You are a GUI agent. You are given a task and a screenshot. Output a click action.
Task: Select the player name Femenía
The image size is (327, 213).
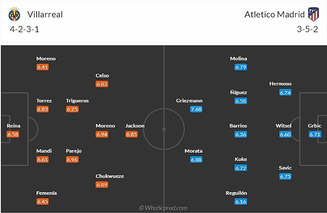(x=46, y=193)
